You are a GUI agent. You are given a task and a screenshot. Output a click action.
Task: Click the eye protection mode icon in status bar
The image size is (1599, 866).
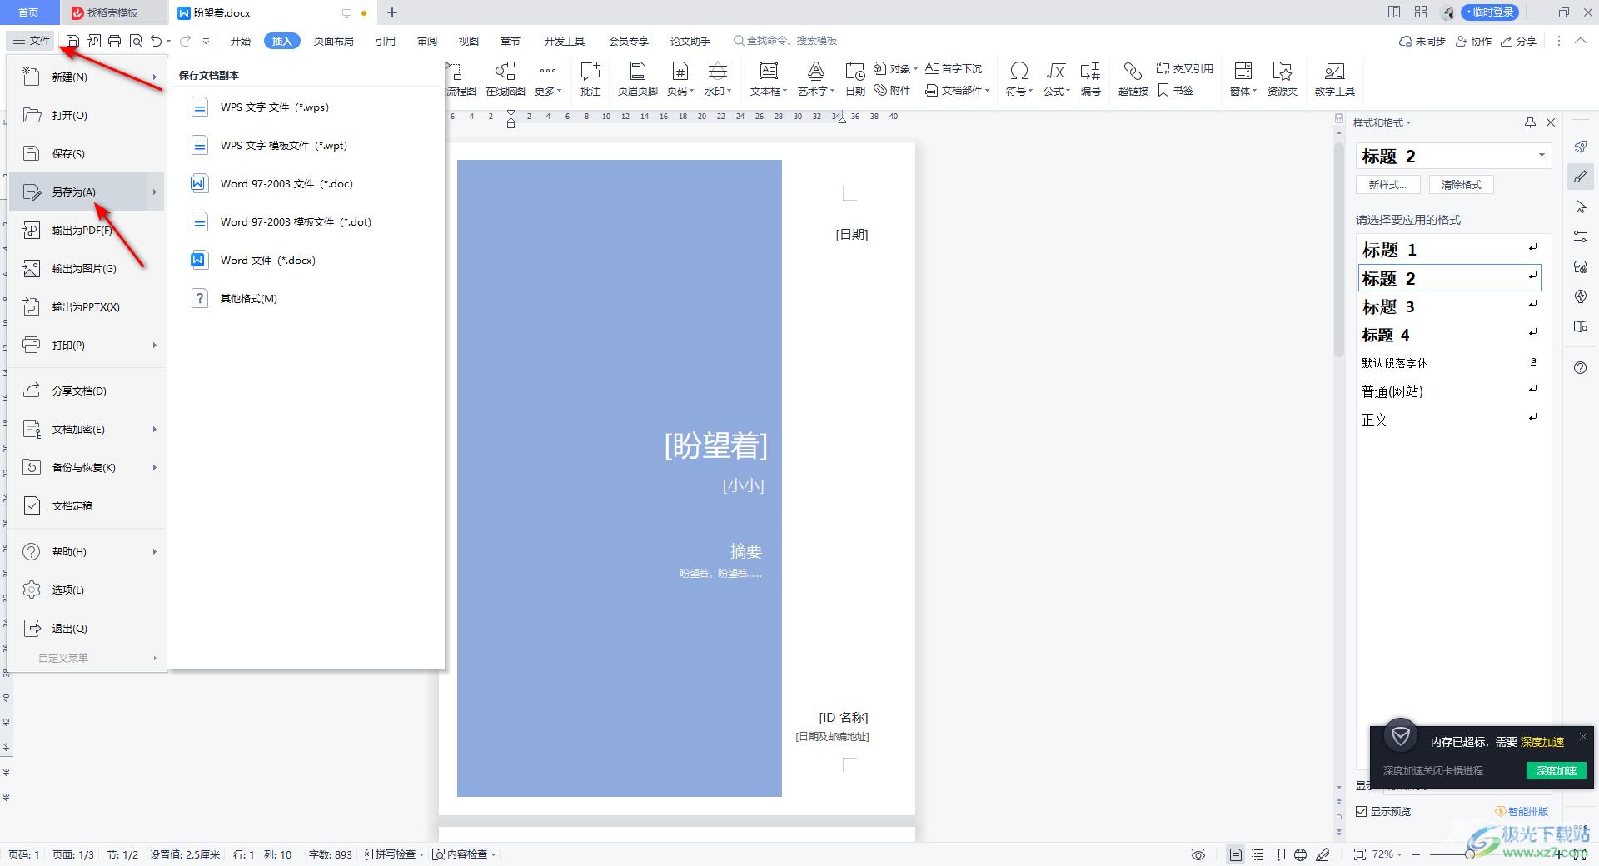[x=1198, y=854]
